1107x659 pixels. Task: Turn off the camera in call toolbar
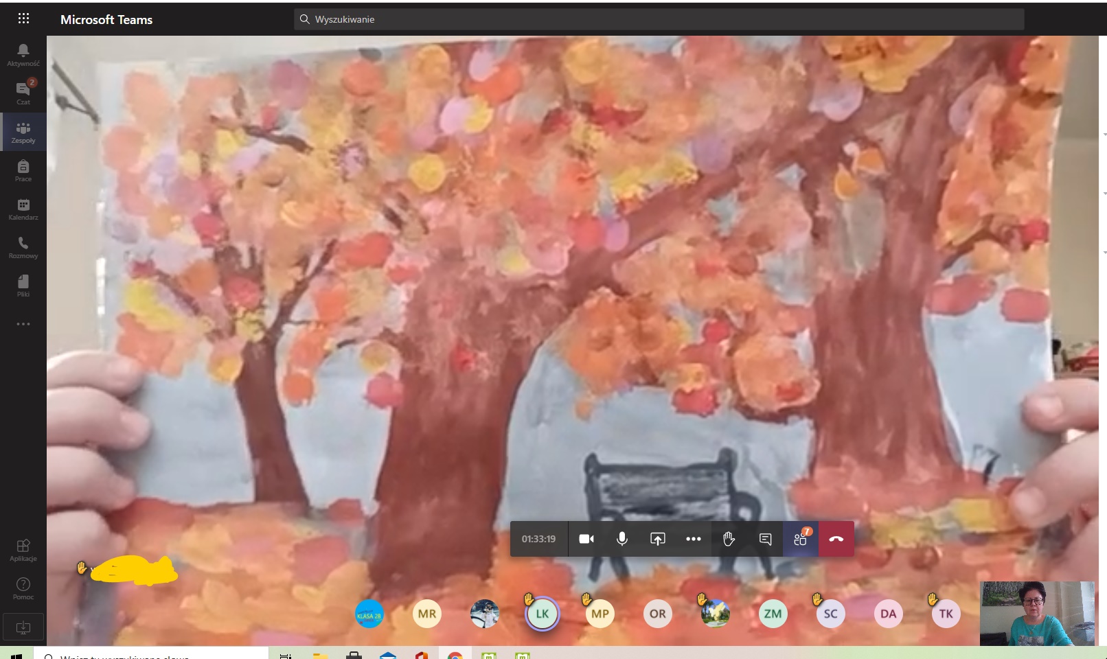point(586,539)
